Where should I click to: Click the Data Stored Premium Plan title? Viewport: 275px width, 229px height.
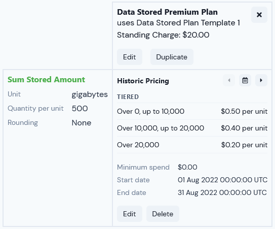167,12
